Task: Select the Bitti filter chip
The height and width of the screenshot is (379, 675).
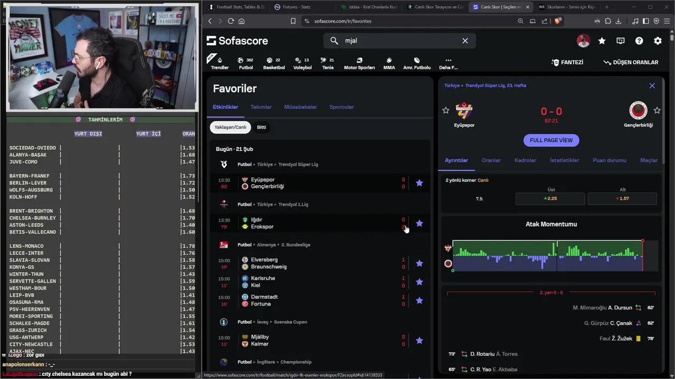Action: (262, 127)
